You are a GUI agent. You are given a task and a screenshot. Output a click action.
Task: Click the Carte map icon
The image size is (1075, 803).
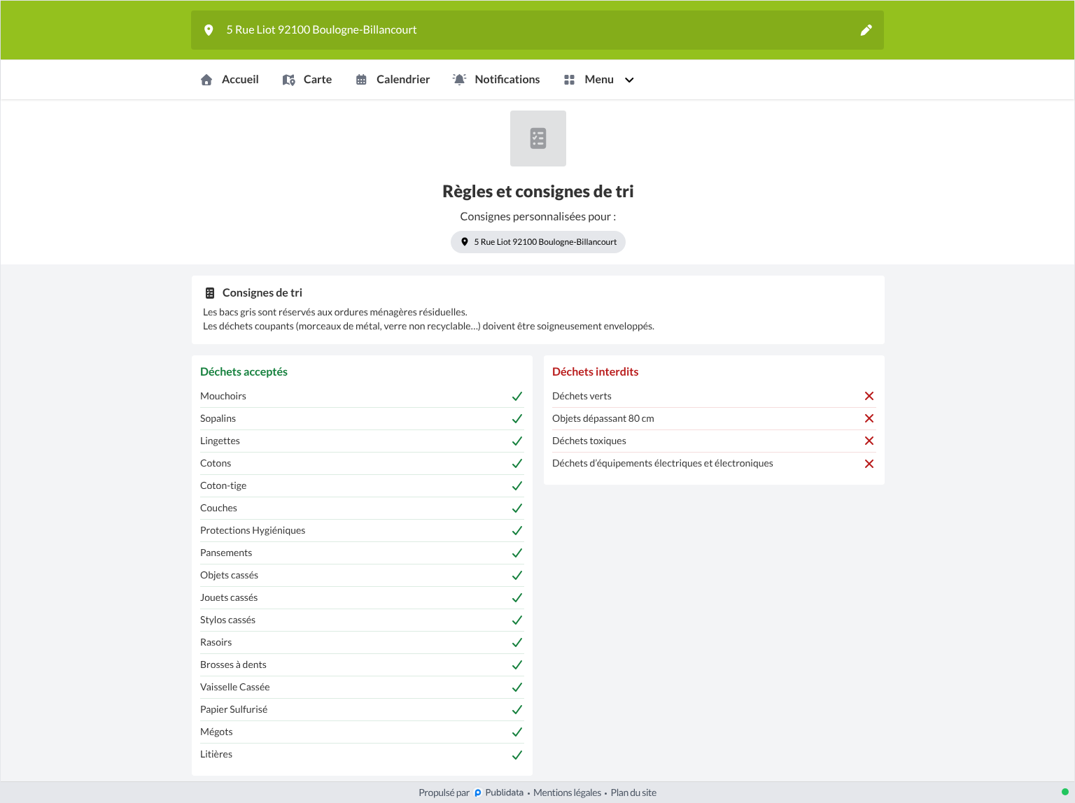click(x=288, y=80)
